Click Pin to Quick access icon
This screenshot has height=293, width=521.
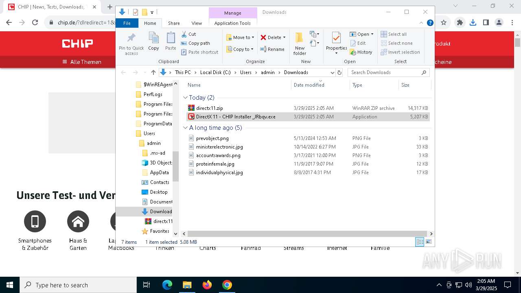tap(131, 38)
